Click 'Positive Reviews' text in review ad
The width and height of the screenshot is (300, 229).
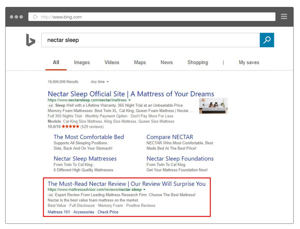pos(141,205)
